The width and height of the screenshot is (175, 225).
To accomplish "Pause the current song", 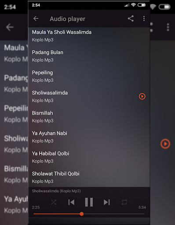I will click(x=89, y=202).
